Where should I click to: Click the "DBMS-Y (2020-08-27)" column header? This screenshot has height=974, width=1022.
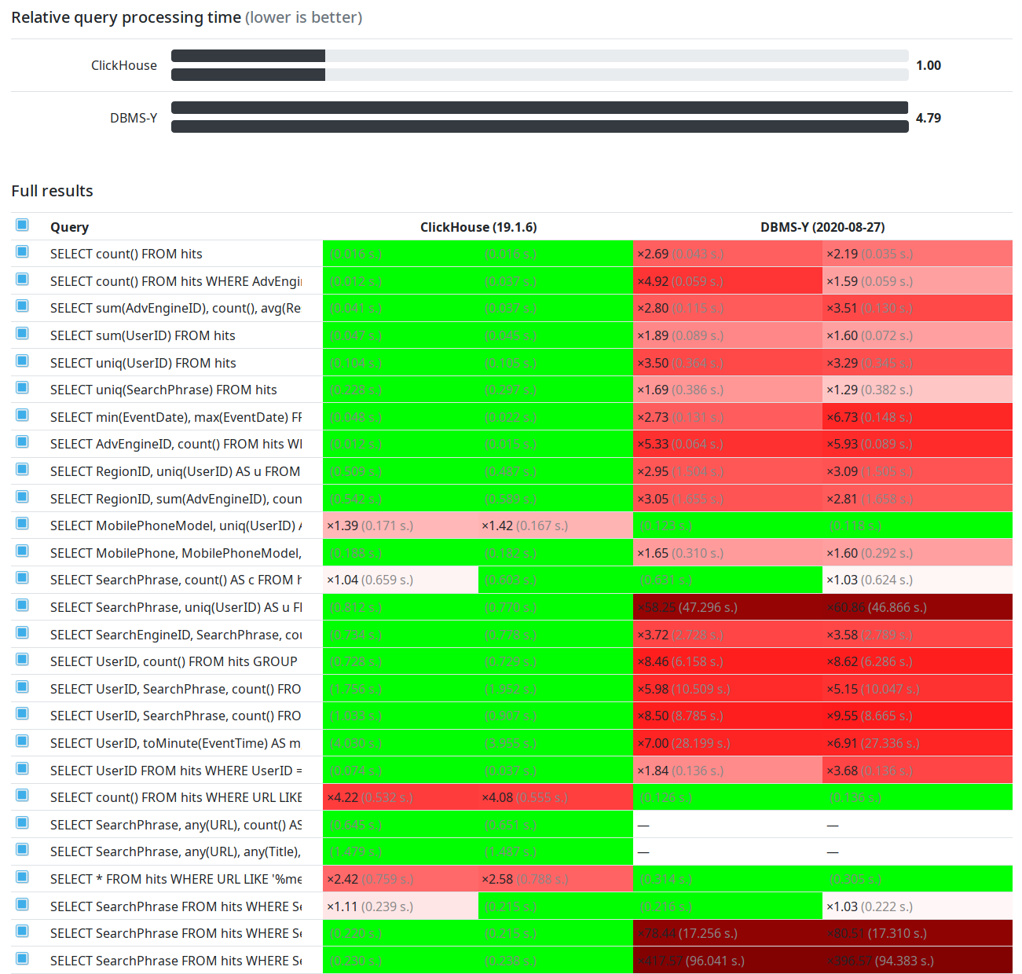822,227
